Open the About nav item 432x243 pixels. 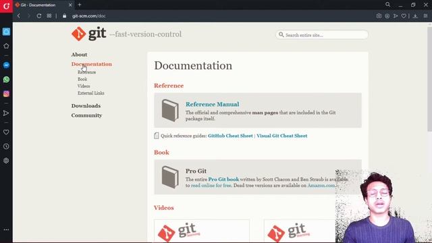(79, 55)
